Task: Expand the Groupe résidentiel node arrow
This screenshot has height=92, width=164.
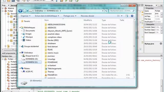Action: [x=20, y=47]
